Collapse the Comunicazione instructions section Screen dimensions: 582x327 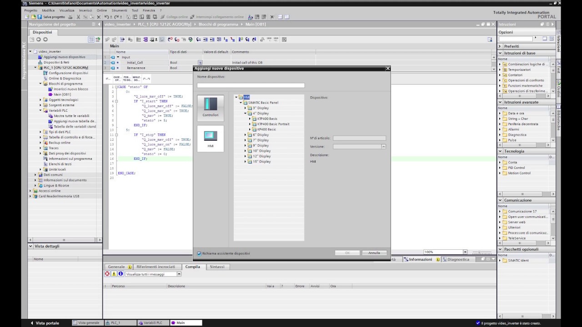[501, 200]
